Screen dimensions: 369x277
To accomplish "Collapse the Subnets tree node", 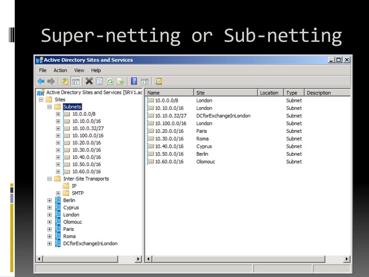I will click(50, 107).
